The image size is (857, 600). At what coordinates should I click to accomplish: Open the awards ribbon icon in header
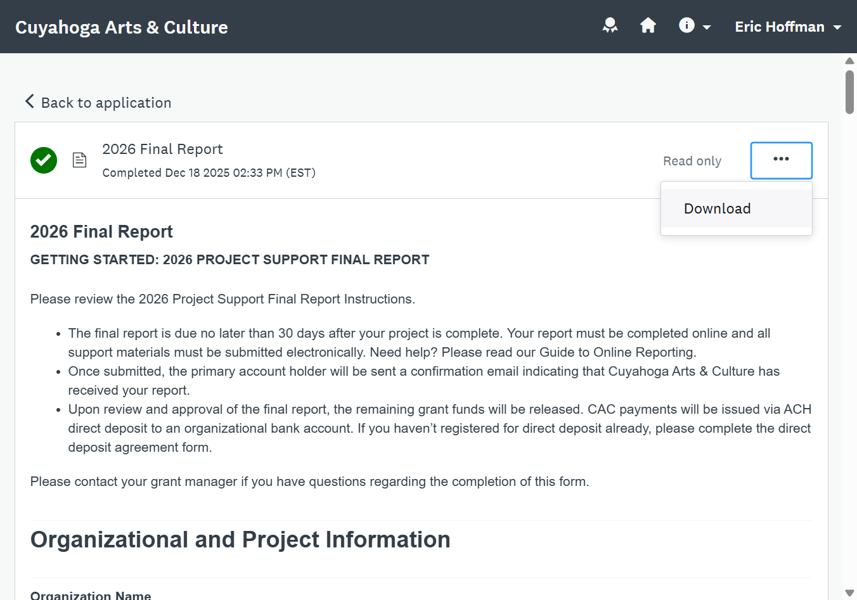tap(610, 26)
